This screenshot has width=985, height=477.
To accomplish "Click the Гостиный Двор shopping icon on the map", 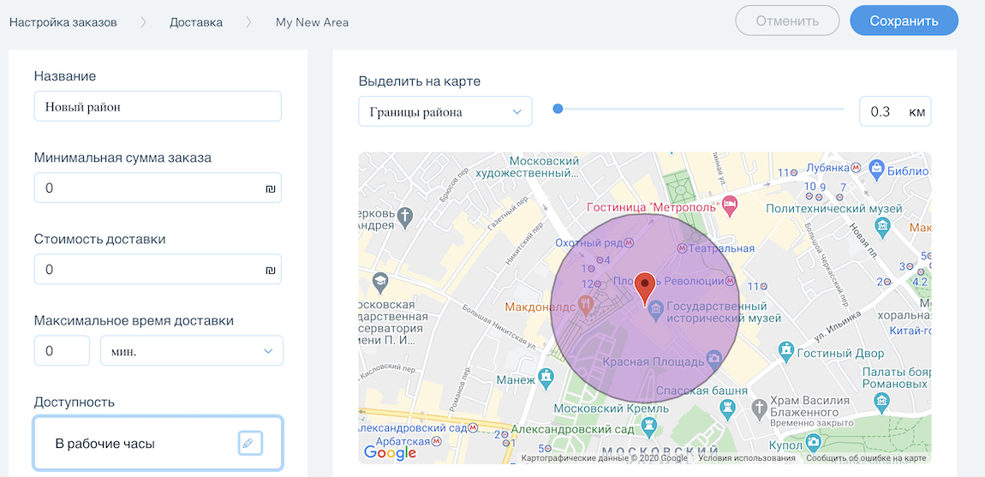I will (x=786, y=350).
